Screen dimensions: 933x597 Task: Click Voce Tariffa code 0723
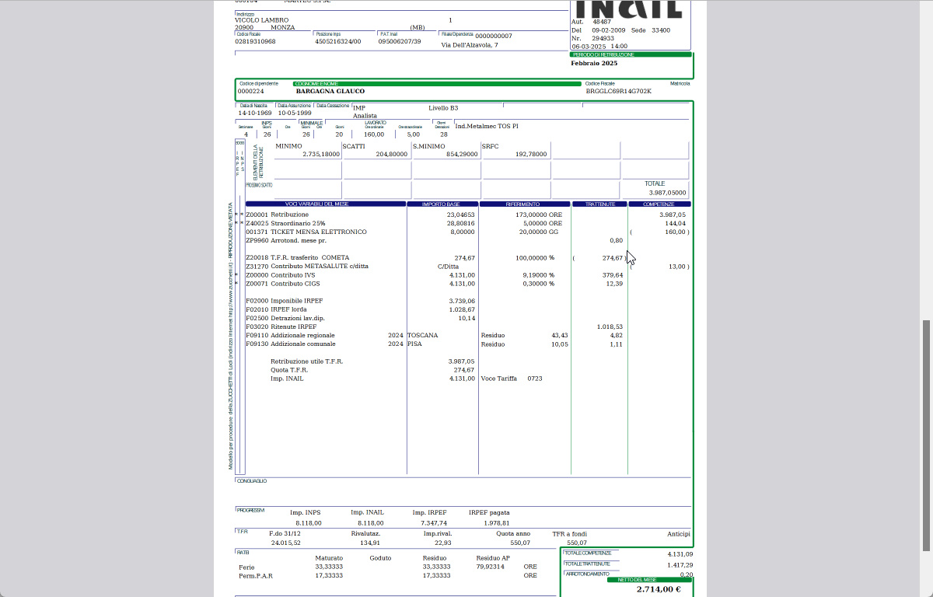(535, 379)
